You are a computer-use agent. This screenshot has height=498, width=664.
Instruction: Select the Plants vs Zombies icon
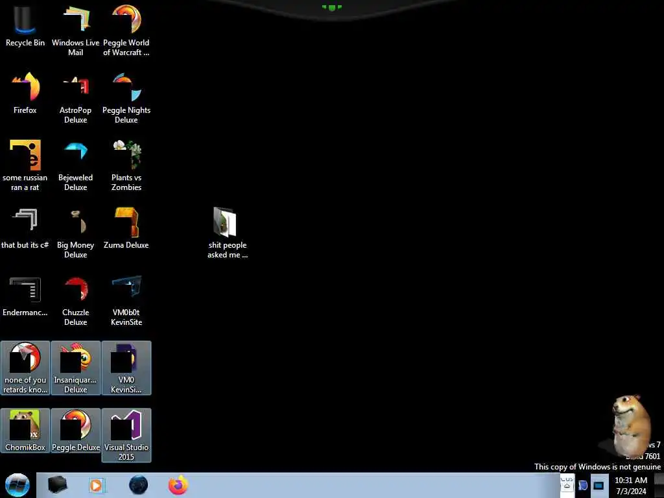pos(126,165)
